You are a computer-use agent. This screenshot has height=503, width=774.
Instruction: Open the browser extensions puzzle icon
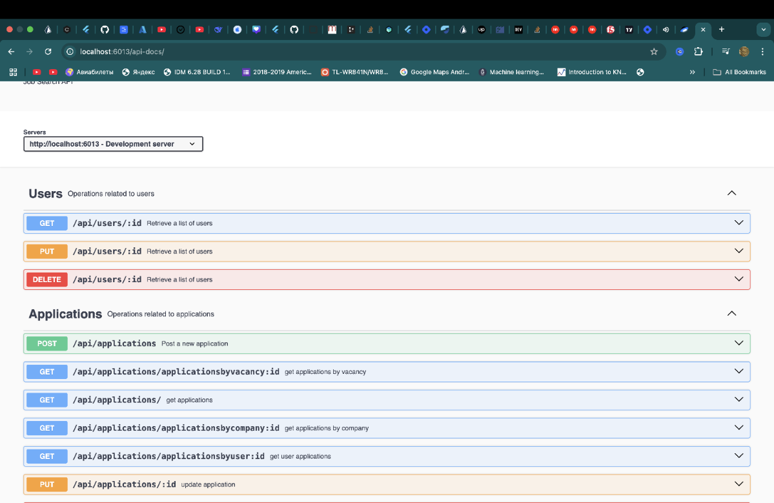click(698, 52)
